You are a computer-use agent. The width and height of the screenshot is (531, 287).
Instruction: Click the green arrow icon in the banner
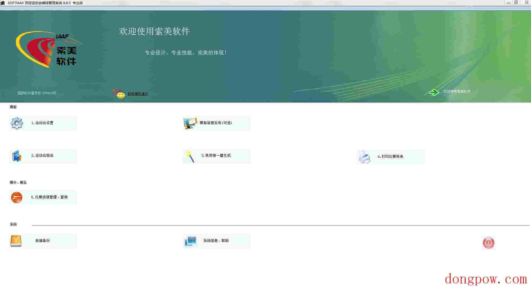click(434, 92)
